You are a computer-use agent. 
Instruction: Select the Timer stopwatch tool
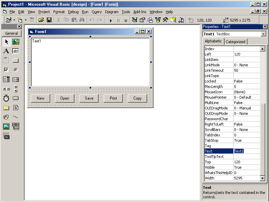click(6, 98)
